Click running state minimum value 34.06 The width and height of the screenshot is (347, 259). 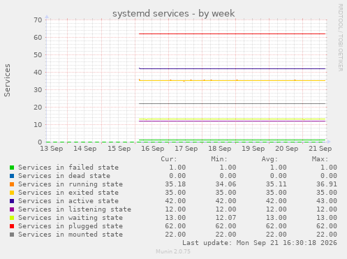226,184
